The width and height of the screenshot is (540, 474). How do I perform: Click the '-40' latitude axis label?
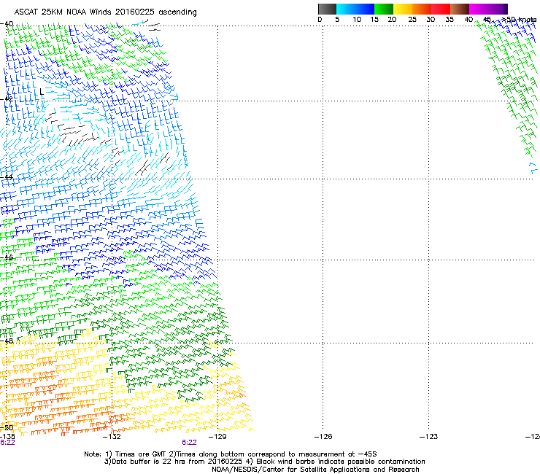7,24
